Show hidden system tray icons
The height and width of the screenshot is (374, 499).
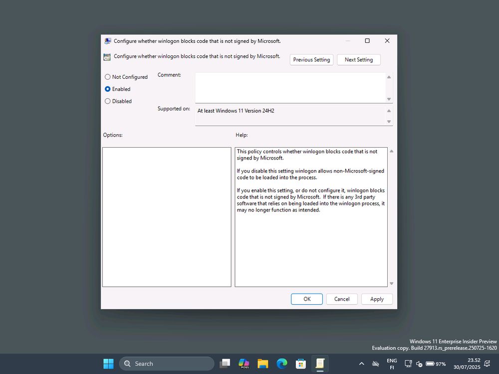click(361, 364)
